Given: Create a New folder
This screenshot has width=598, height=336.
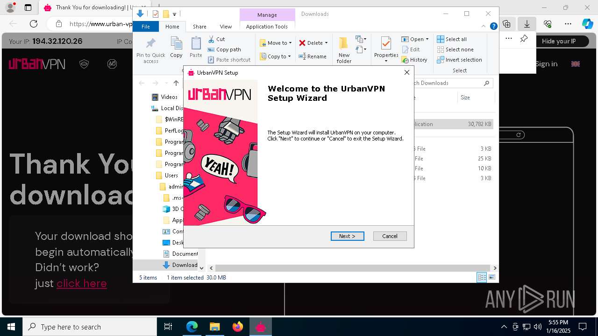Looking at the screenshot, I should coord(344,50).
